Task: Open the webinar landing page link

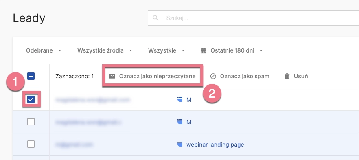Action: [x=215, y=145]
